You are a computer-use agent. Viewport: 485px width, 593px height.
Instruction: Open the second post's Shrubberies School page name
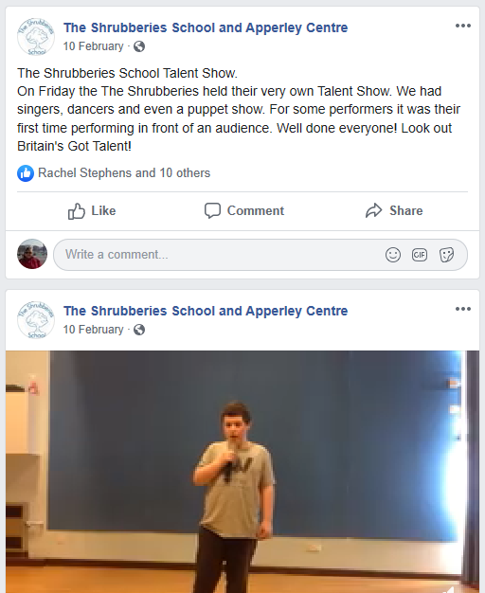click(206, 311)
